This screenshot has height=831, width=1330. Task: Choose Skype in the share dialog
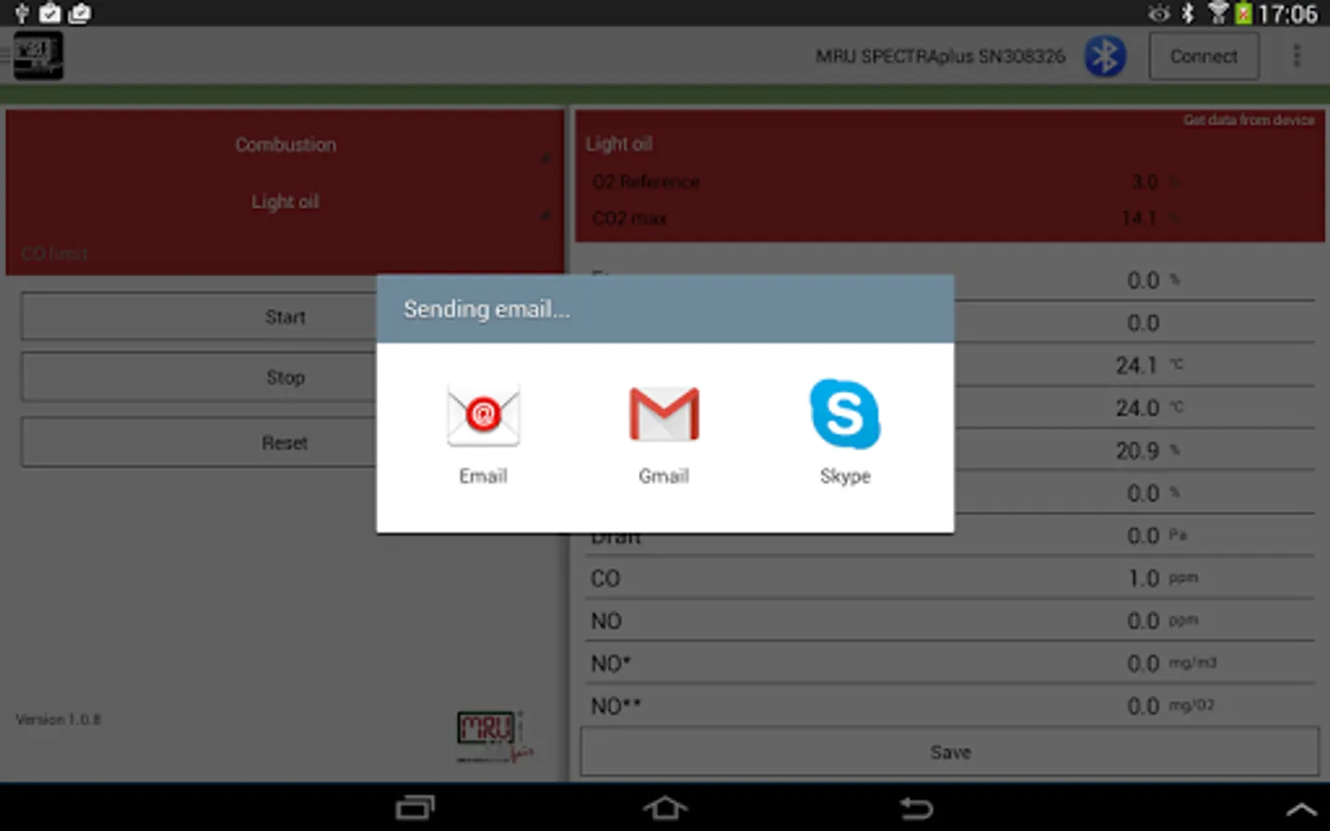[x=845, y=433]
